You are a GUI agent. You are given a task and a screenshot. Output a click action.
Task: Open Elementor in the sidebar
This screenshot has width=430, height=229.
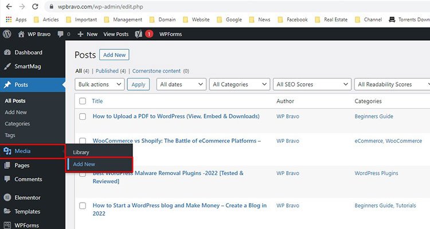(x=33, y=197)
